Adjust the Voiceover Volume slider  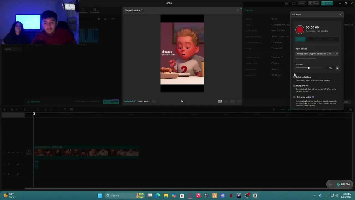309,68
